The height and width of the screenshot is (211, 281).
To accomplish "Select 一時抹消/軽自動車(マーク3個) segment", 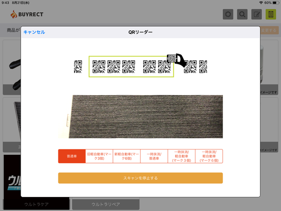I will tap(181, 156).
